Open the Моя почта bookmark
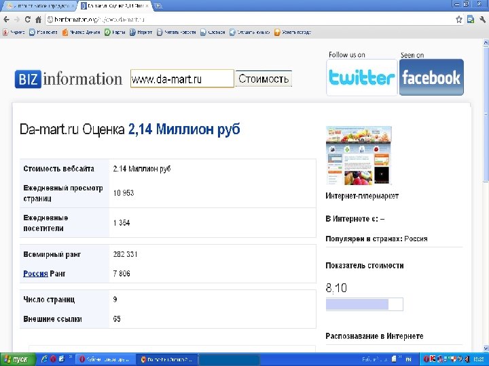Screen dimensions: 489x366 43,32
